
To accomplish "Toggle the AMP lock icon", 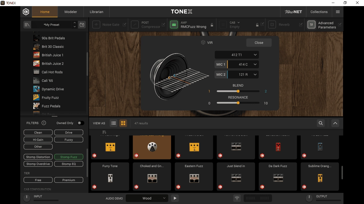I will pyautogui.click(x=212, y=25).
